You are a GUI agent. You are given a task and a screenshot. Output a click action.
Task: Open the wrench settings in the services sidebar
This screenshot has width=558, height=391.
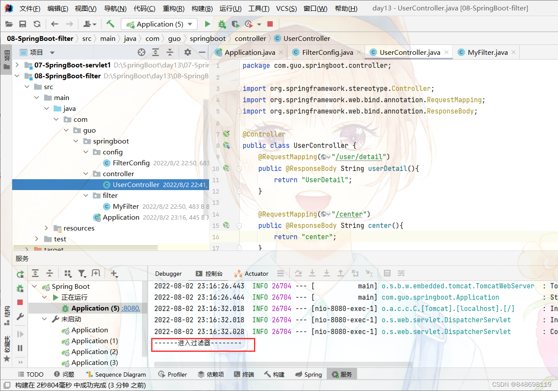20,316
